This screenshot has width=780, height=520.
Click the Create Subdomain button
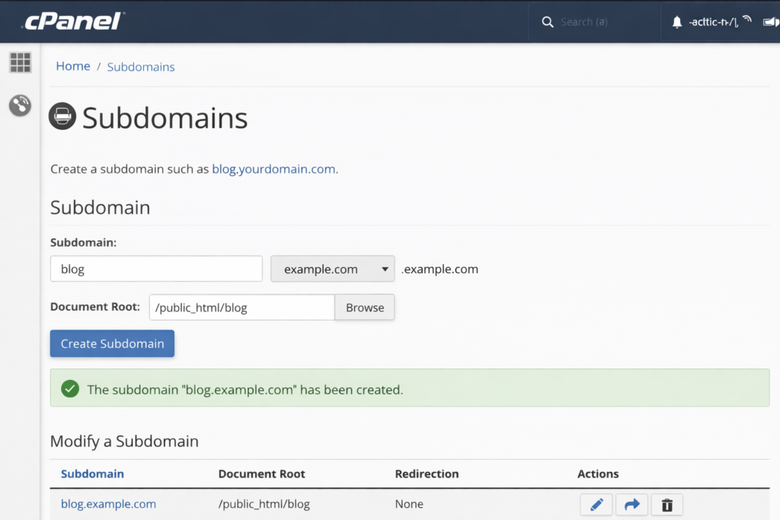111,343
